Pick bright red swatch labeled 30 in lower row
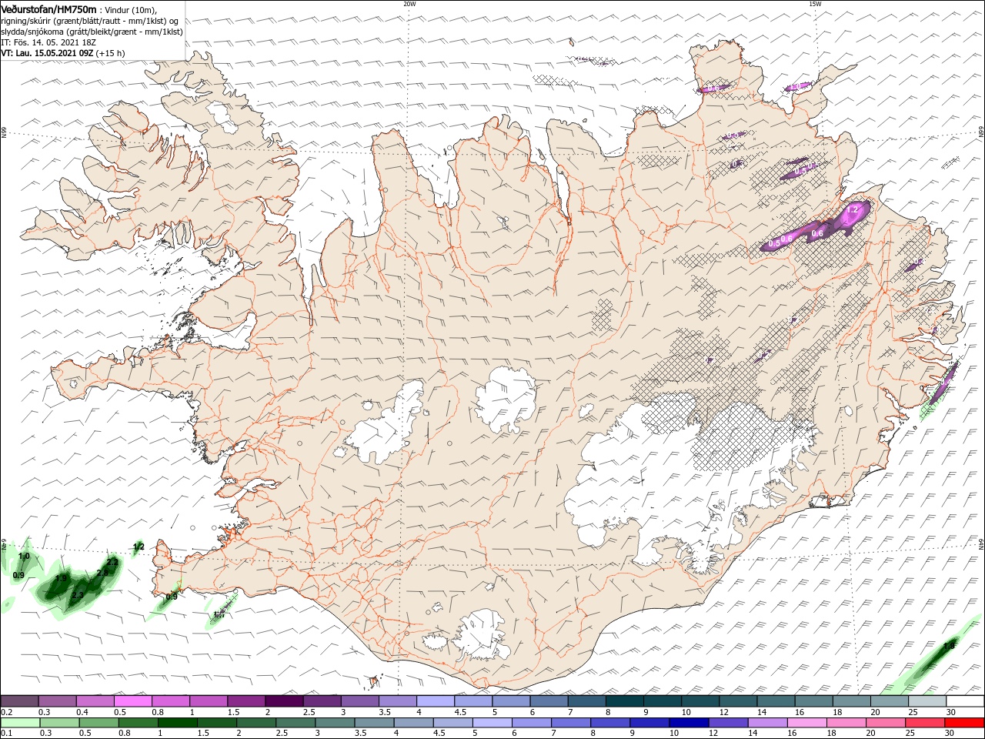This screenshot has height=739, width=985. (965, 723)
